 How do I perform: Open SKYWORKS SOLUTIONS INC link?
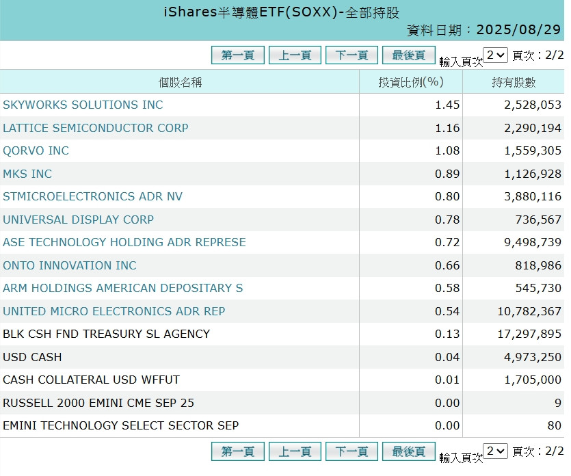[83, 105]
